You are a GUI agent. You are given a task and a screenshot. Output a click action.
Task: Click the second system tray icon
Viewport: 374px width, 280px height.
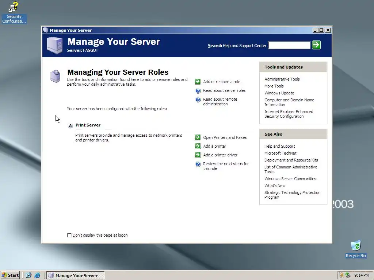(x=348, y=275)
